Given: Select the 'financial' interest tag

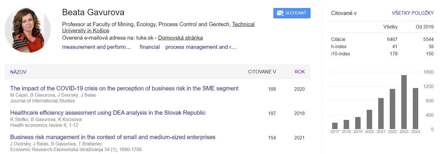Looking at the screenshot, I should [x=149, y=47].
